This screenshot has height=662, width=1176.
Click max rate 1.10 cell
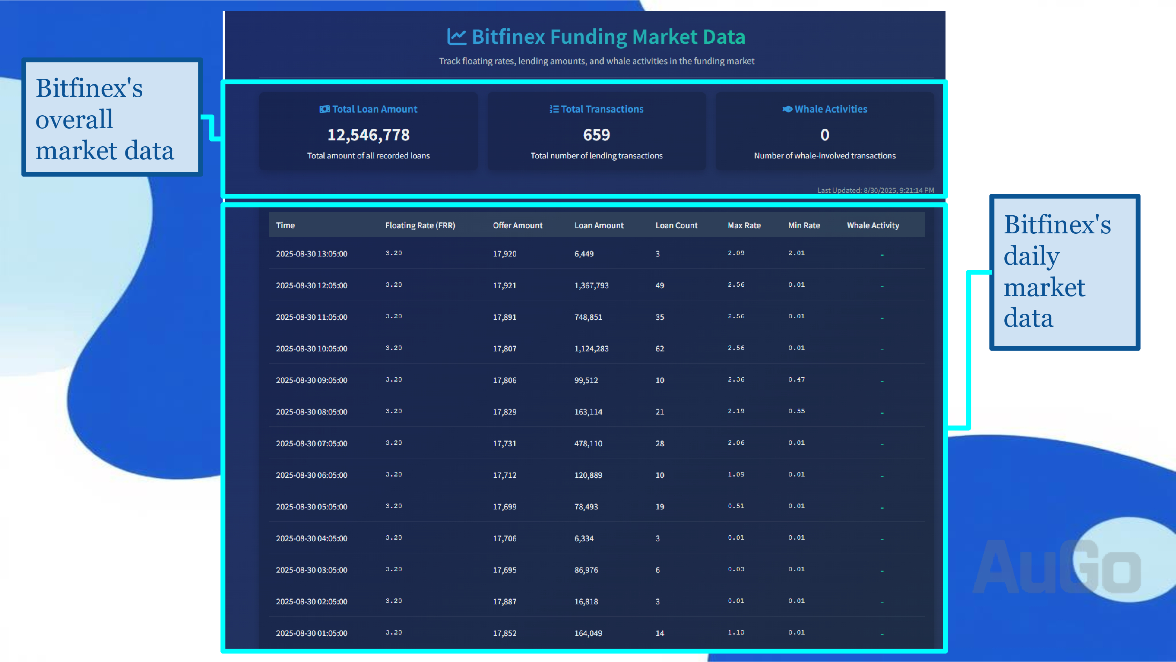coord(735,632)
